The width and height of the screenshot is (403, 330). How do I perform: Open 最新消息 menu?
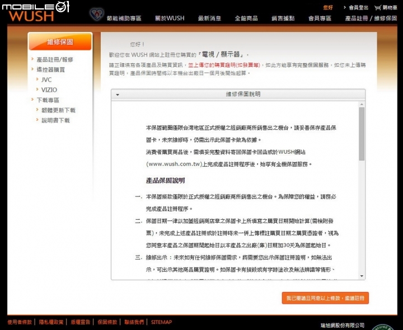(x=209, y=18)
